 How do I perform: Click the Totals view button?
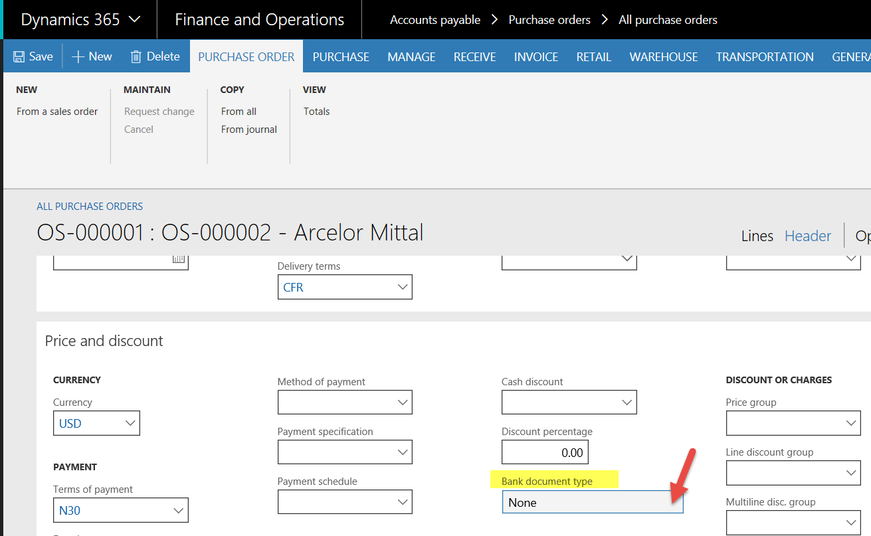pyautogui.click(x=316, y=112)
